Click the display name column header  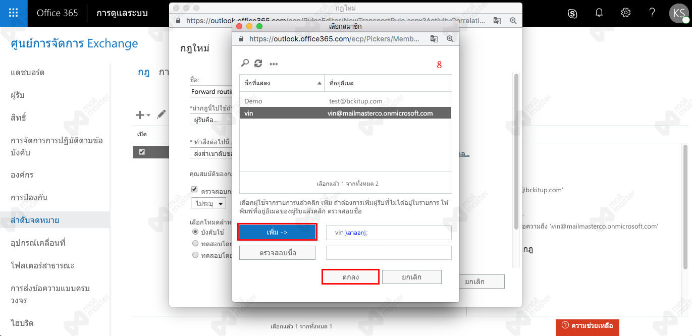tap(282, 83)
